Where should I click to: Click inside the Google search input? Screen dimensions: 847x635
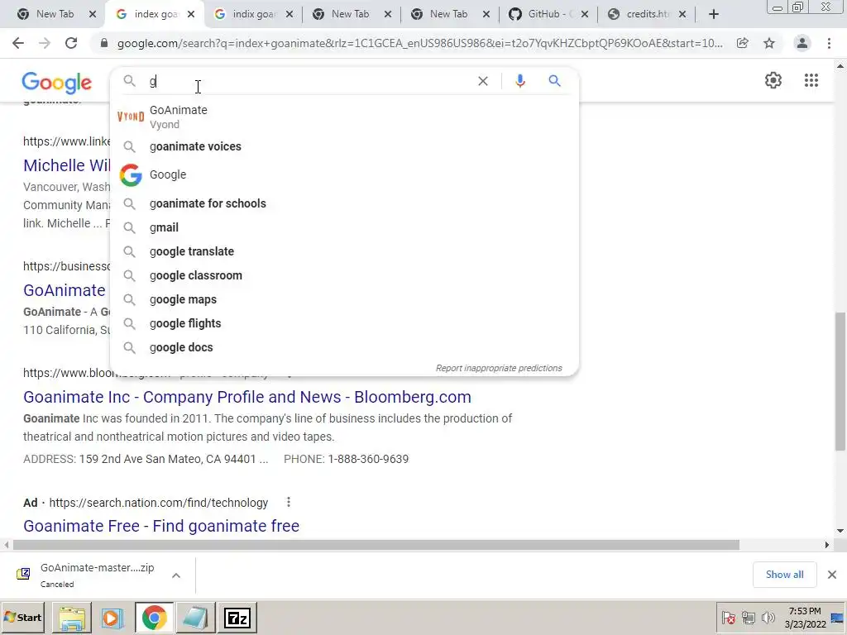311,81
